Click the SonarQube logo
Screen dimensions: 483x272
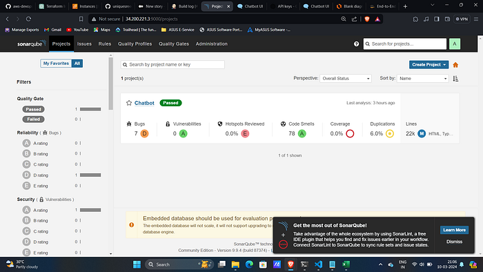[x=32, y=43]
